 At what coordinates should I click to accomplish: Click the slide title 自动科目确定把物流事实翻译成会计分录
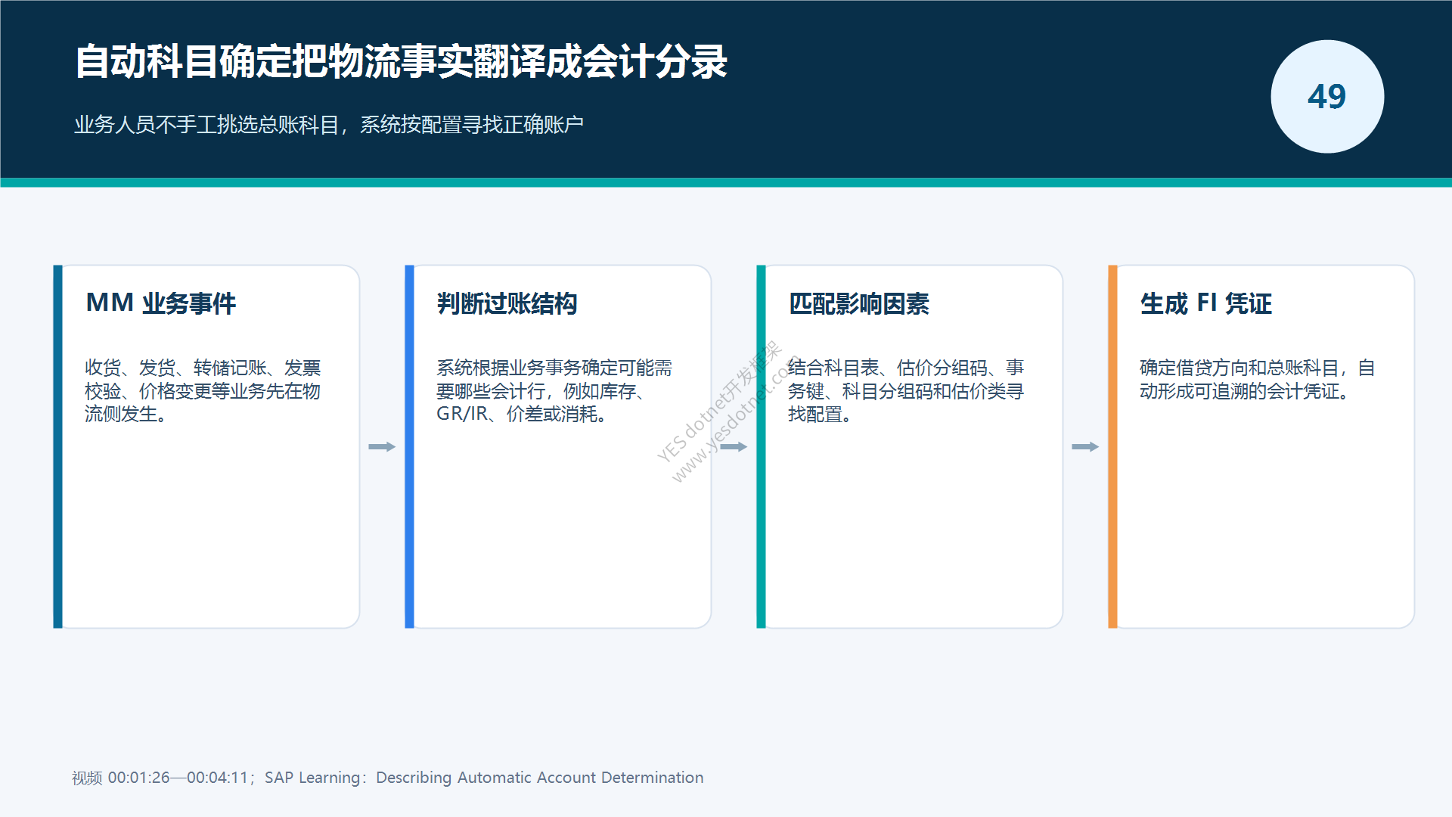401,62
